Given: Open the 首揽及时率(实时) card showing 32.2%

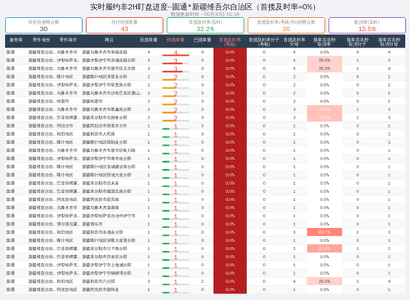Looking at the screenshot, I should [205, 25].
